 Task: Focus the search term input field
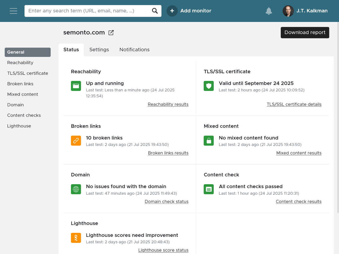pos(87,11)
